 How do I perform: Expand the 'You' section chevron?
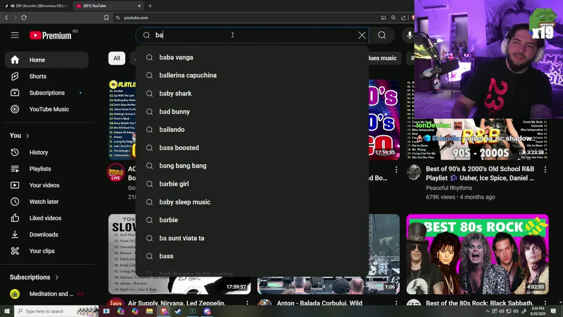(27, 136)
